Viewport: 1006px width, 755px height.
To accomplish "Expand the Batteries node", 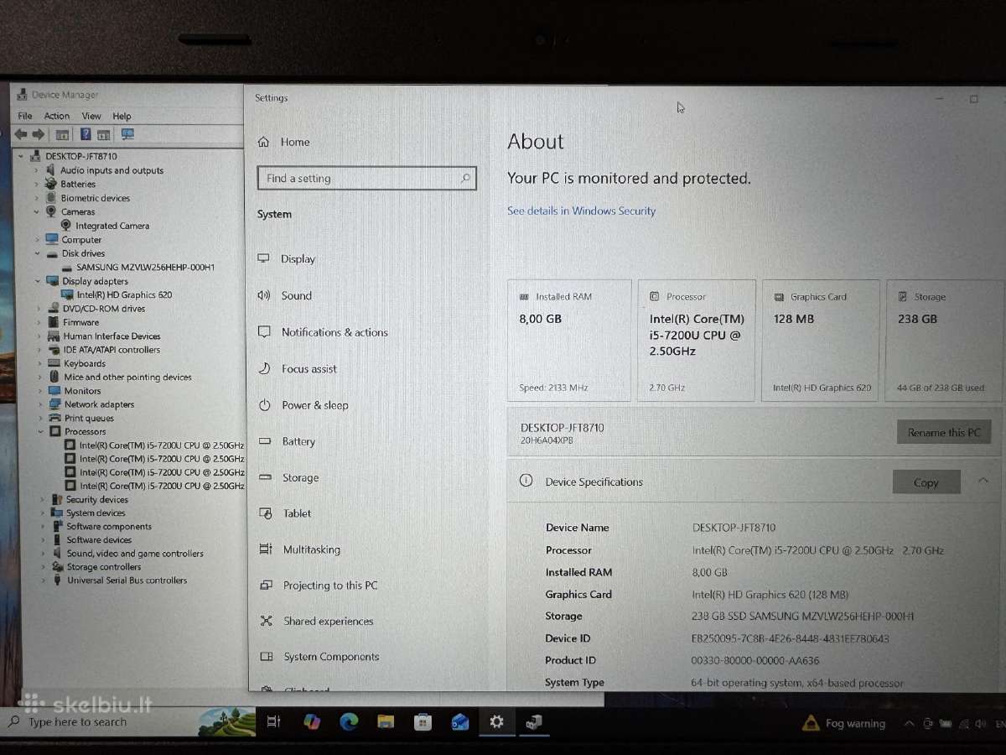I will (38, 185).
